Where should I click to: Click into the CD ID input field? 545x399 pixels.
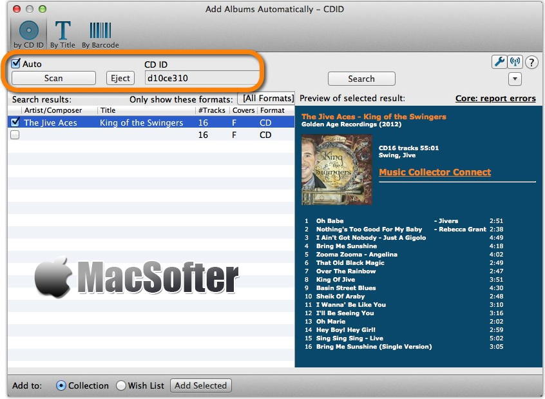click(203, 78)
